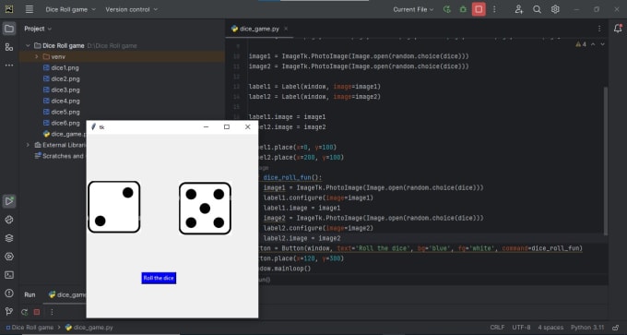This screenshot has height=335, width=627.
Task: Close the tk dice window
Action: (x=247, y=126)
